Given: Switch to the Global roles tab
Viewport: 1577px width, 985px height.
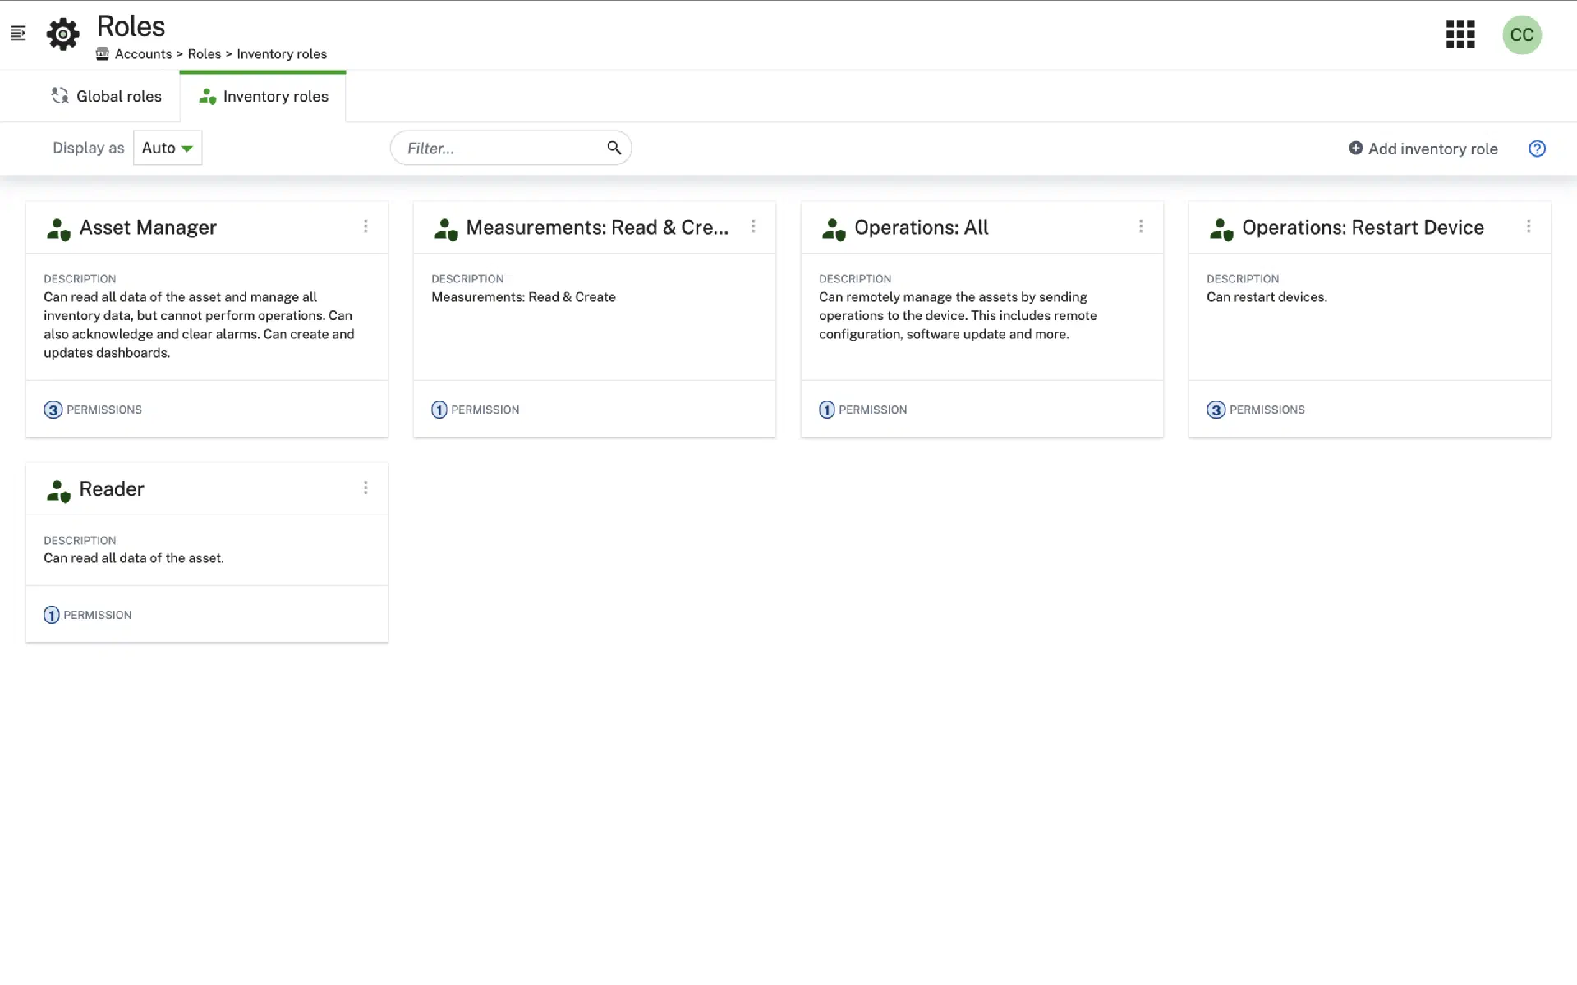Looking at the screenshot, I should point(107,96).
